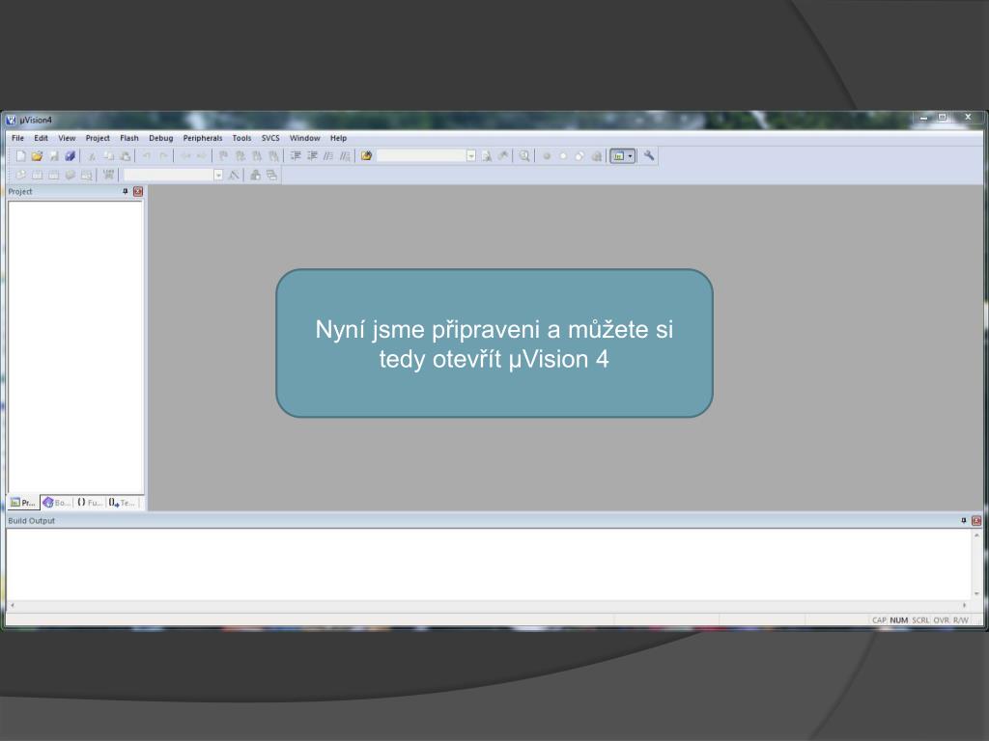This screenshot has height=741, width=989.
Task: Click the CAP indicator in status bar
Action: pyautogui.click(x=879, y=620)
